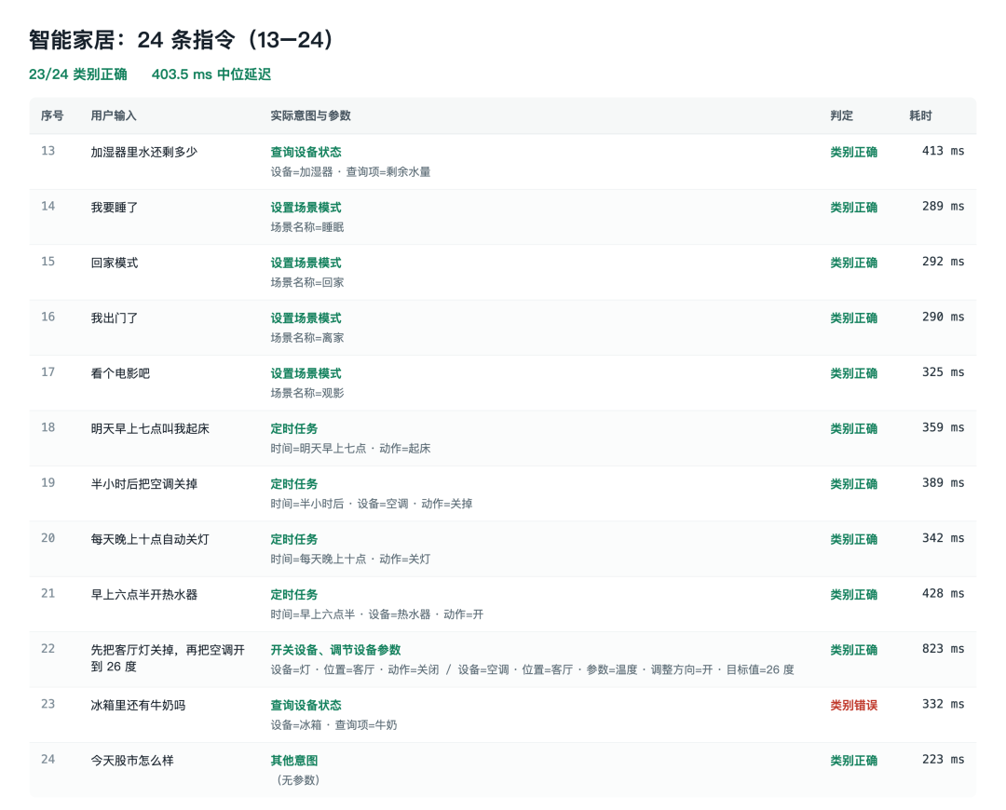This screenshot has width=1006, height=810.
Task: Click the intent "定时任务" in row 18
Action: click(x=293, y=428)
